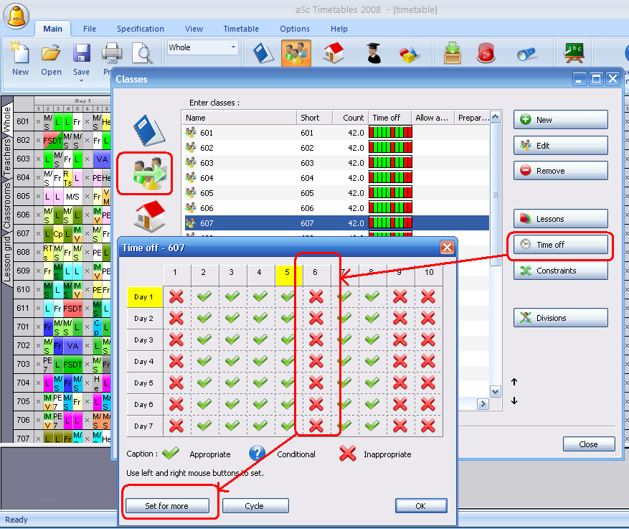The width and height of the screenshot is (629, 529).
Task: Open a file with the Open folder icon
Action: click(x=51, y=54)
